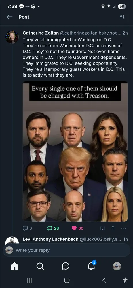Viewport: 133px width, 288px height.
Task: Repost the post showing 28 reposts
Action: tap(53, 228)
